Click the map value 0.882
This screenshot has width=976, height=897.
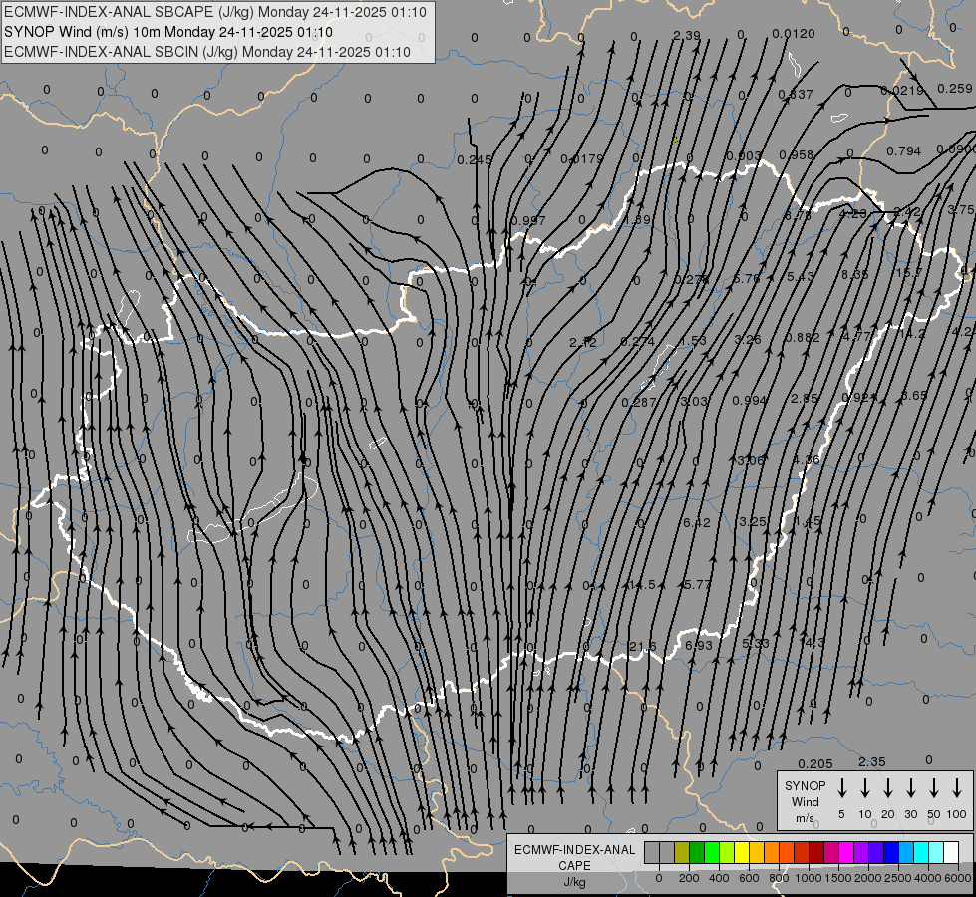click(x=803, y=338)
